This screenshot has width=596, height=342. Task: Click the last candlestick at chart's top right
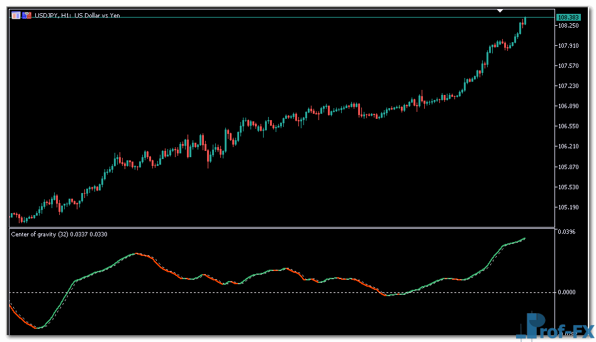click(525, 21)
